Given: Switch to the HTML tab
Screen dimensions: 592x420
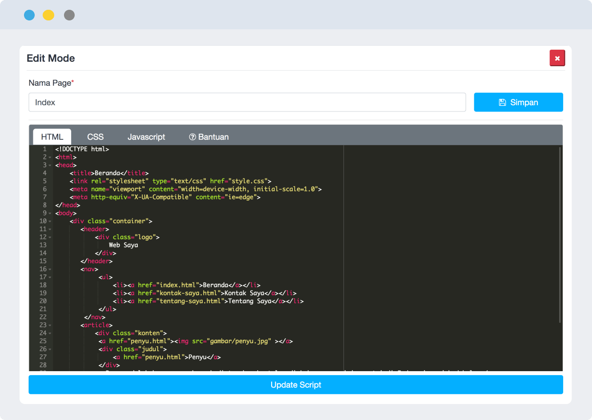Looking at the screenshot, I should tap(52, 137).
